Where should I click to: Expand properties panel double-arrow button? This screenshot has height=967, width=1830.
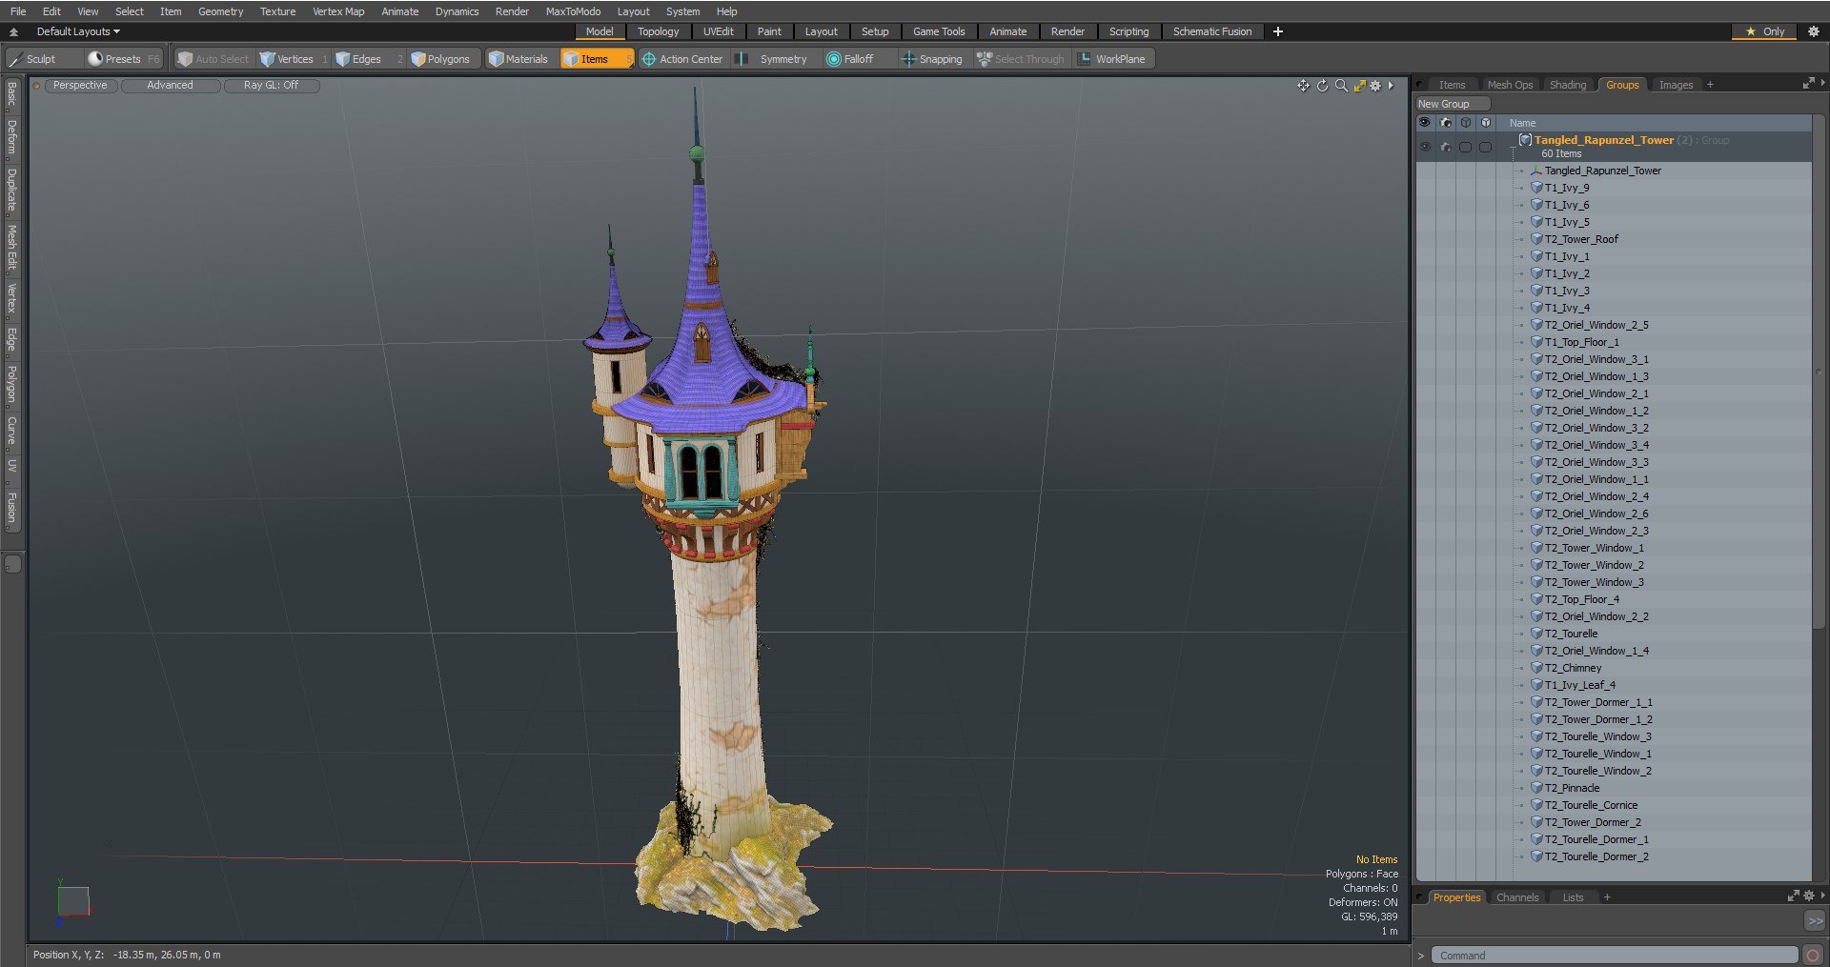coord(1815,921)
